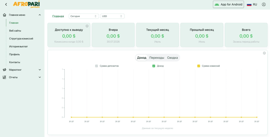Open the RU language selector
Screen dimensions: 270x137
coord(252,5)
